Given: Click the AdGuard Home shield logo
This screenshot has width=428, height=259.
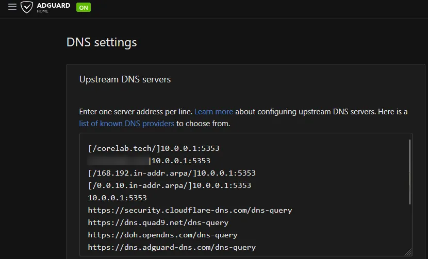Looking at the screenshot, I should (x=27, y=7).
